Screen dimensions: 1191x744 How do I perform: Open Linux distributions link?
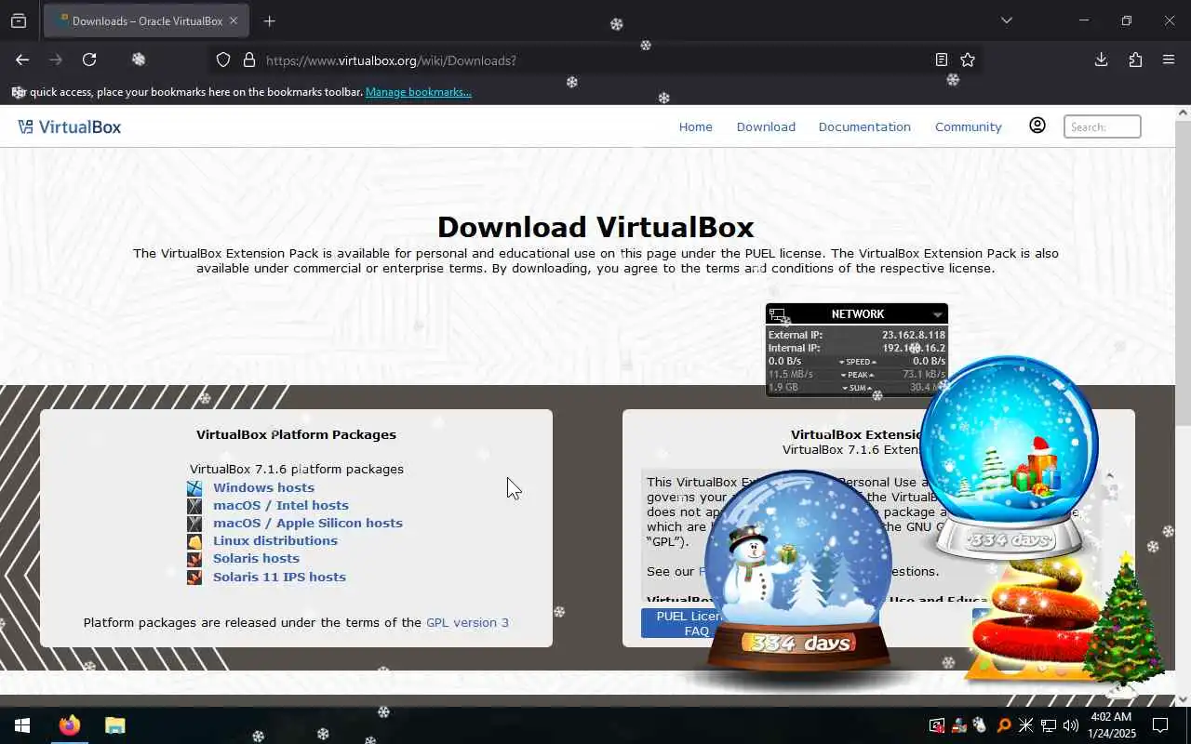(274, 540)
